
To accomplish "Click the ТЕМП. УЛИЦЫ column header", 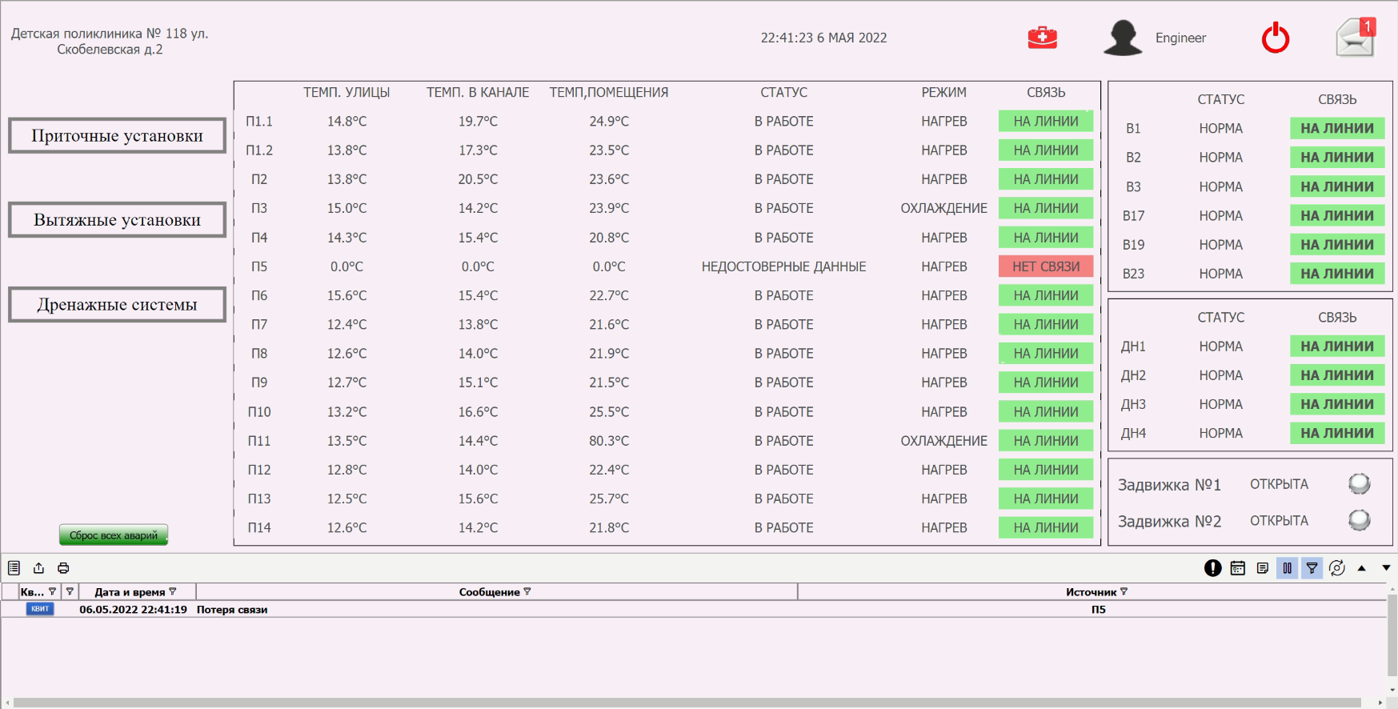I will [x=346, y=92].
